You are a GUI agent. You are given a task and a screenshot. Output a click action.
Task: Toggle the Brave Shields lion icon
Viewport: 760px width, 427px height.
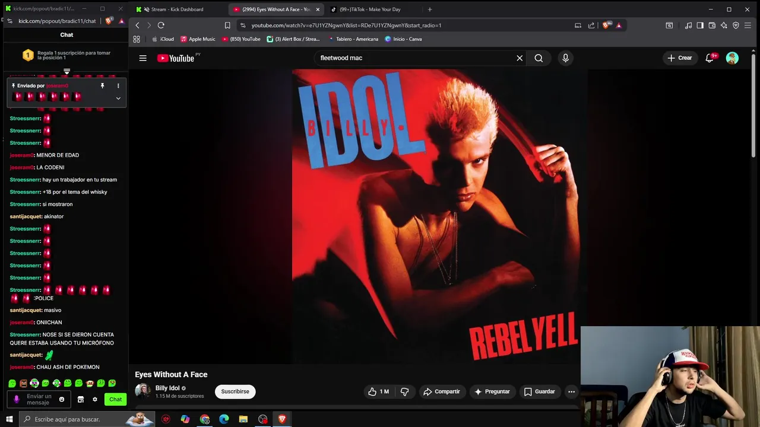(606, 26)
